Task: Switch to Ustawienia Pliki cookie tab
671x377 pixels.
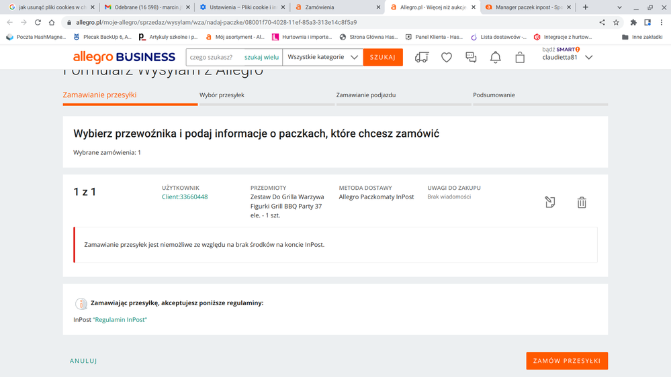Action: 242,7
